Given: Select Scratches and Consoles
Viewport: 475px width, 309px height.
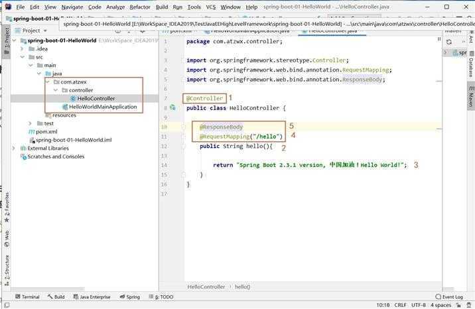Looking at the screenshot, I should tap(56, 156).
